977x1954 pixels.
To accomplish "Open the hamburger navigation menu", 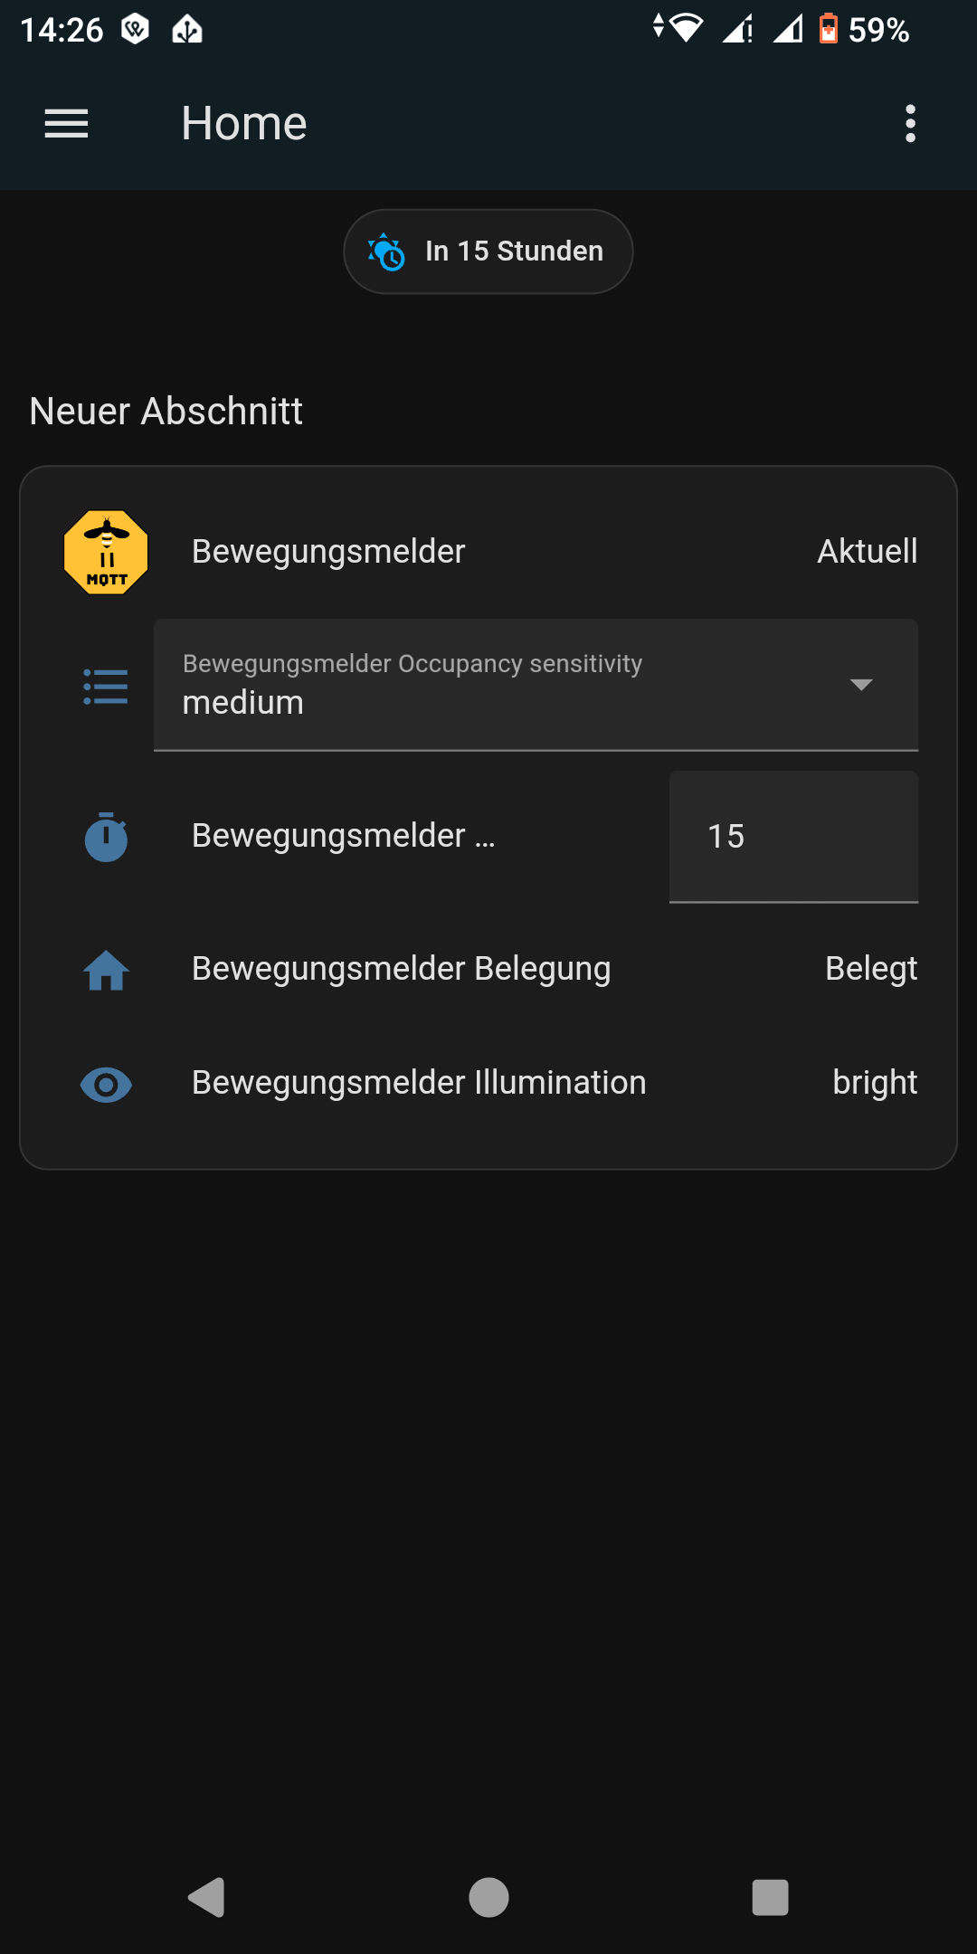I will click(x=66, y=124).
